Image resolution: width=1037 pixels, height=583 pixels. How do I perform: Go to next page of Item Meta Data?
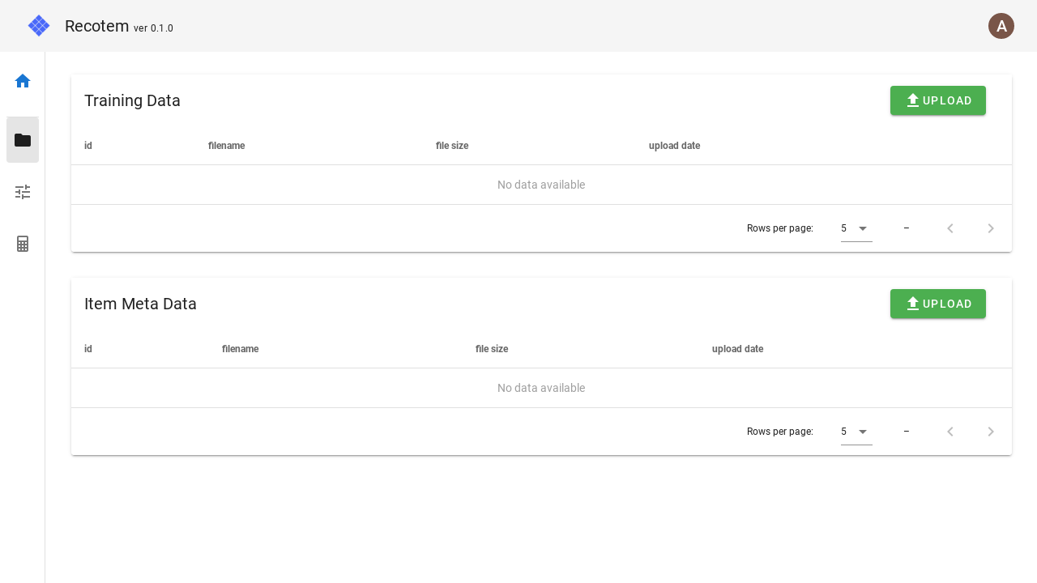click(x=990, y=432)
